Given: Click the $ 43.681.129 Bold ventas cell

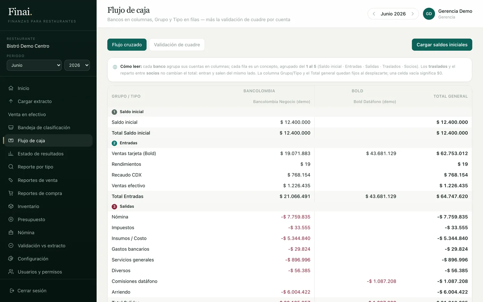Looking at the screenshot, I should [x=381, y=153].
